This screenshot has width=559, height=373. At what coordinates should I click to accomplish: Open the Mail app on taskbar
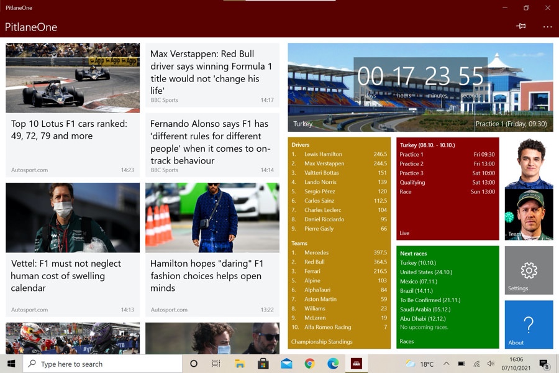(286, 364)
